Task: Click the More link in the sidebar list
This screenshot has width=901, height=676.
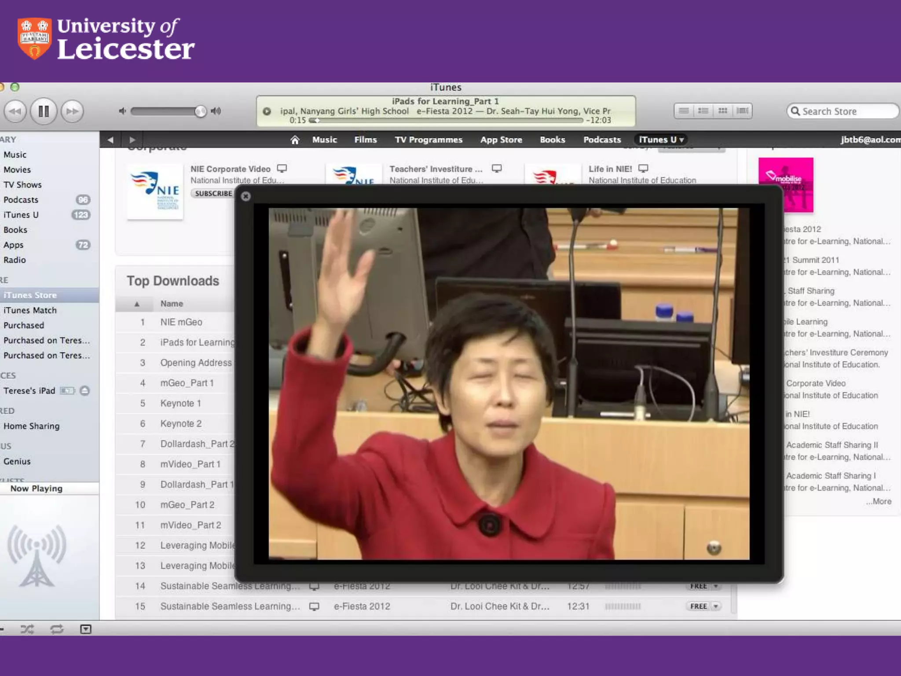Action: pyautogui.click(x=879, y=501)
